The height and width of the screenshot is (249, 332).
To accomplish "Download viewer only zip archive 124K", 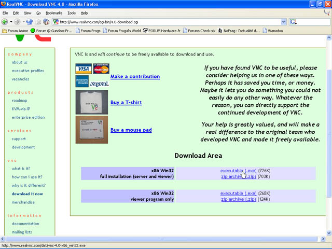I will (x=239, y=199).
